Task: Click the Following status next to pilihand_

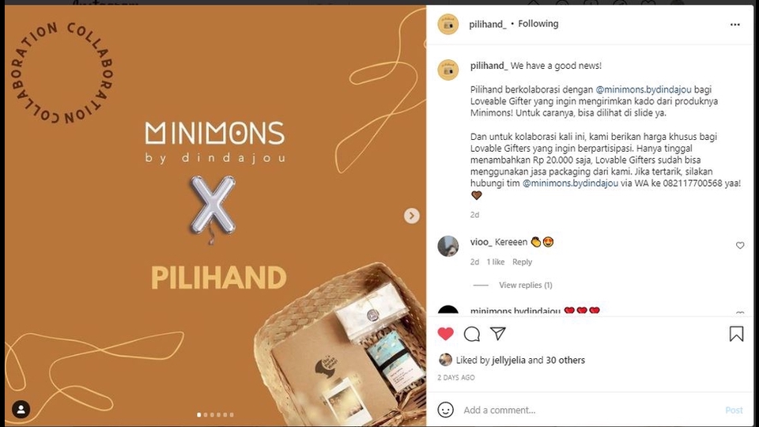Action: click(538, 24)
